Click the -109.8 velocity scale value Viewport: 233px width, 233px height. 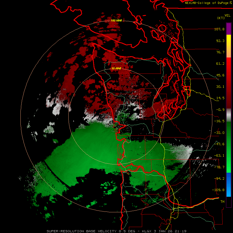(218, 190)
